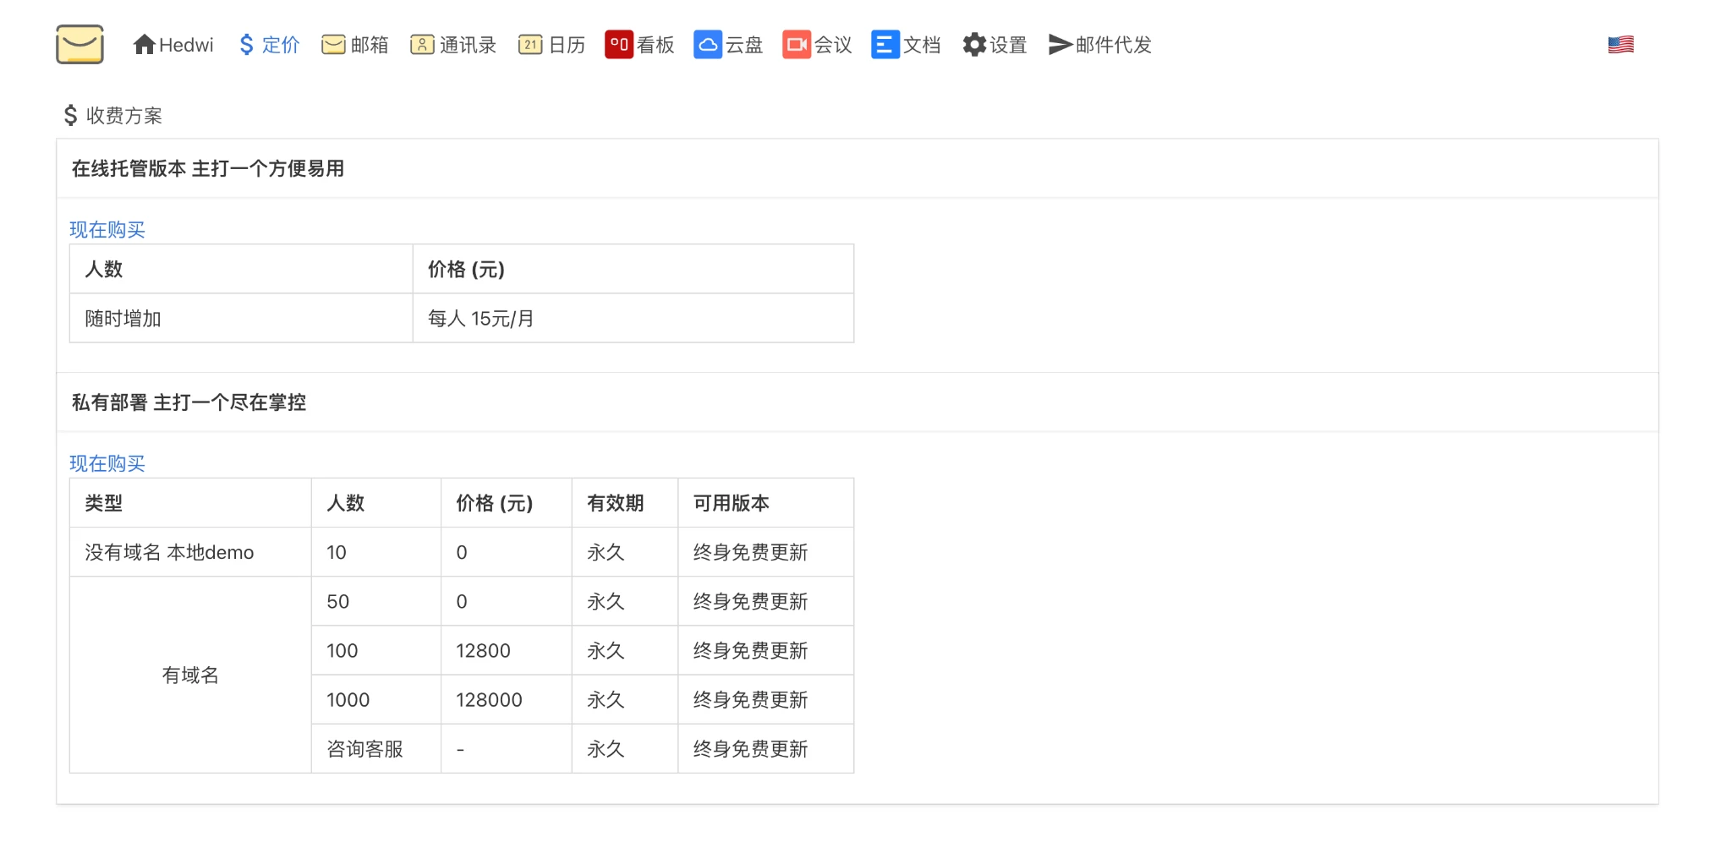
Task: Open the settings gear icon
Action: (974, 45)
